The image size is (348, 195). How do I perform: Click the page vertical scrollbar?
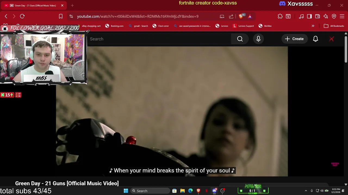(346, 49)
